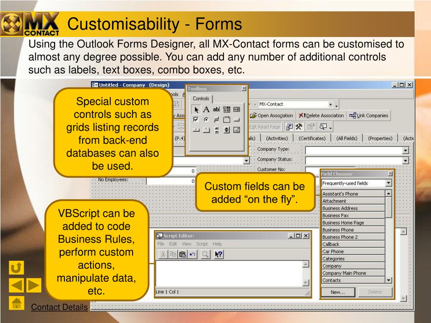Switch to the (Certificates) tab

coord(312,138)
